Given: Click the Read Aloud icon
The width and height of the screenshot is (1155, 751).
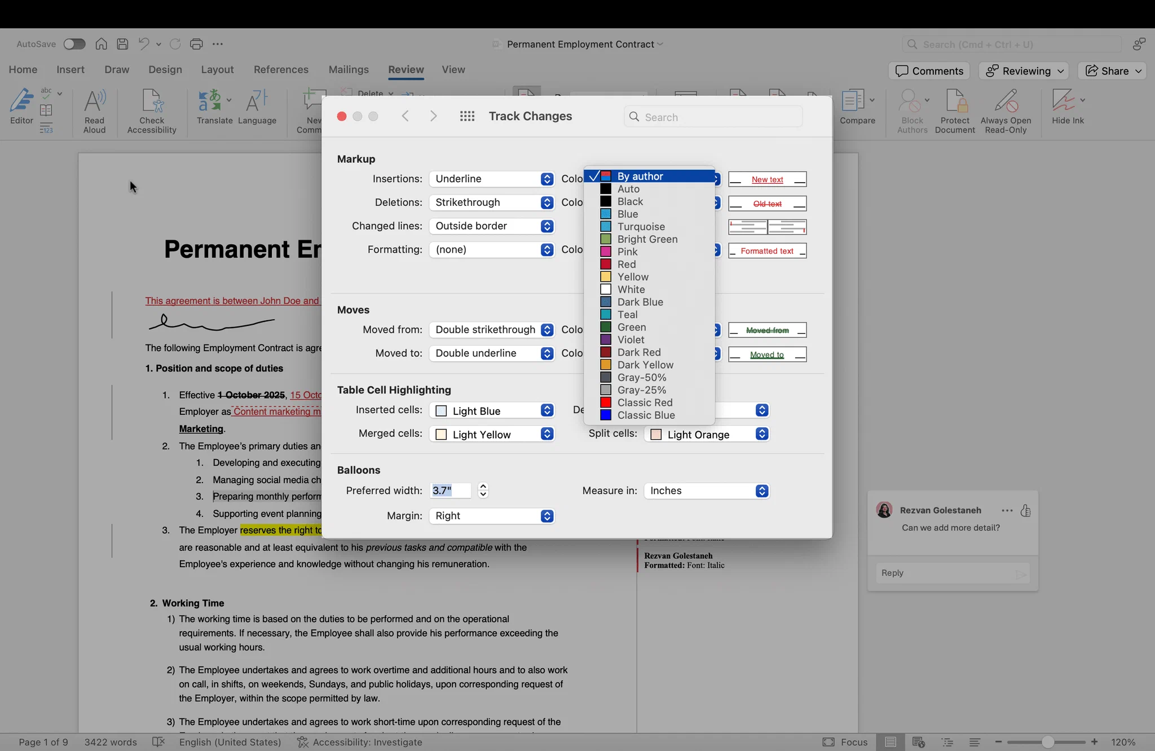Looking at the screenshot, I should [94, 111].
